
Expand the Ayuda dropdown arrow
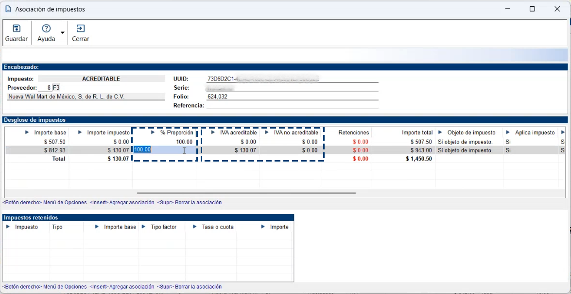click(x=62, y=33)
